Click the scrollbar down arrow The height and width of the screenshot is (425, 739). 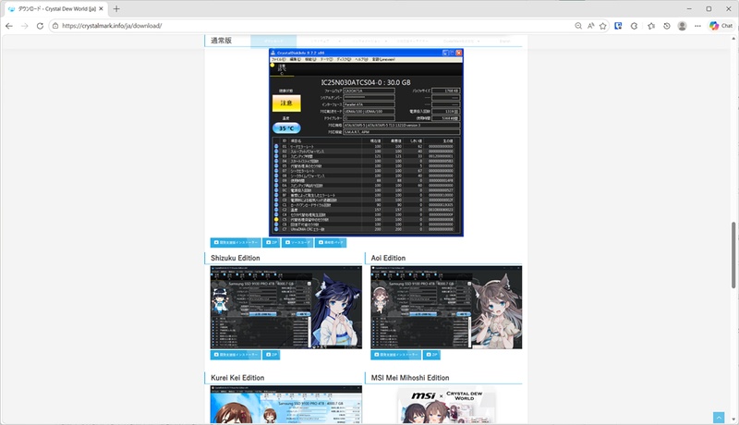pos(733,419)
